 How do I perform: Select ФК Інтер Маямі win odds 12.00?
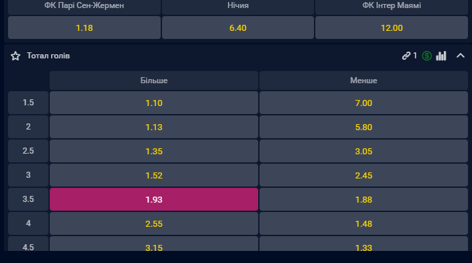pyautogui.click(x=391, y=28)
